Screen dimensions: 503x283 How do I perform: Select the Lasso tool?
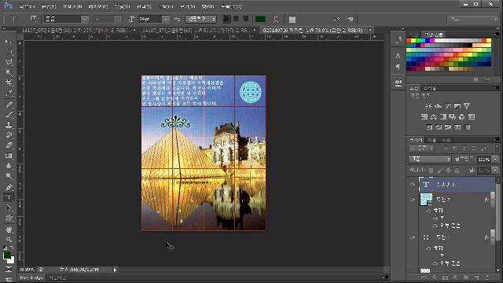[9, 62]
